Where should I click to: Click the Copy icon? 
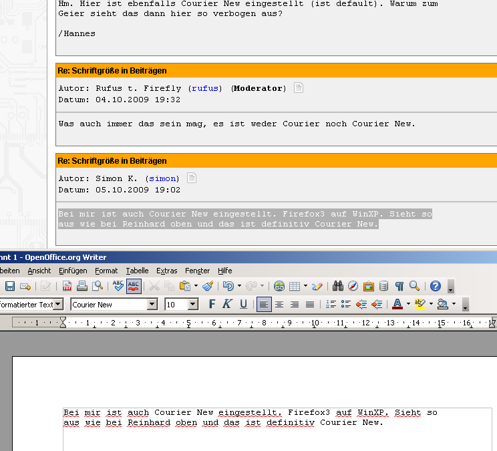tap(169, 286)
